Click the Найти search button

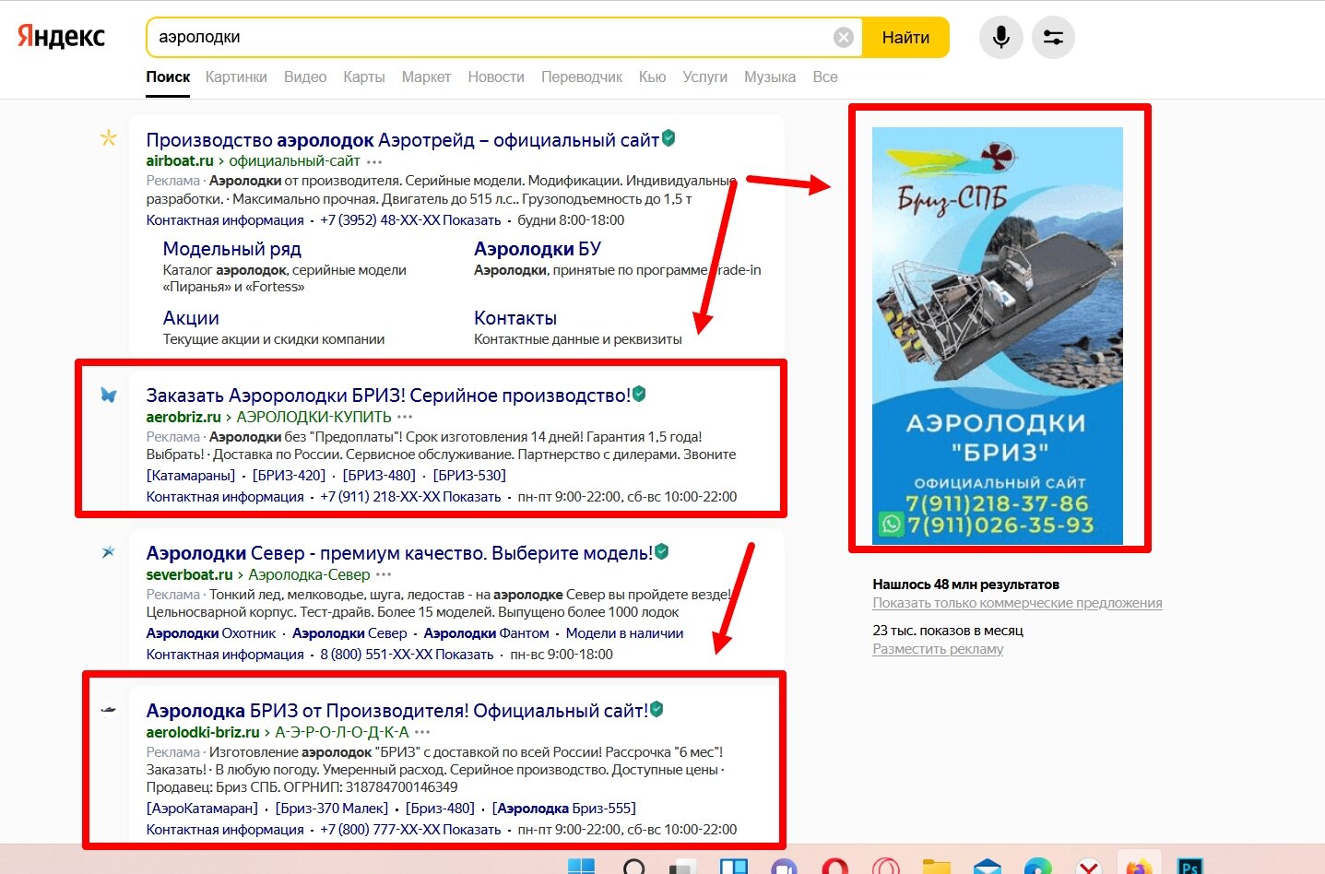[905, 37]
